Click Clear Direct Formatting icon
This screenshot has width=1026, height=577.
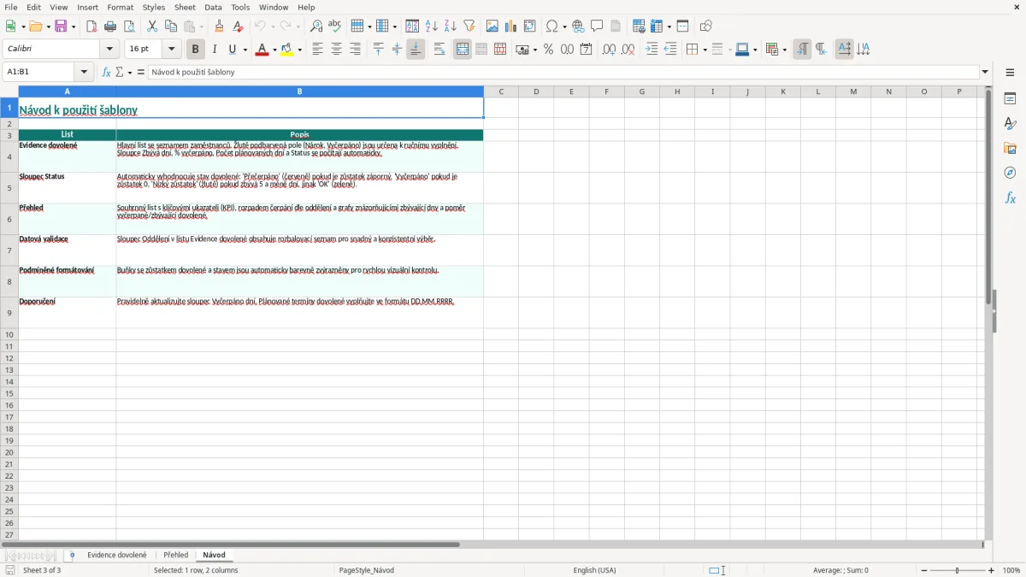(x=238, y=26)
